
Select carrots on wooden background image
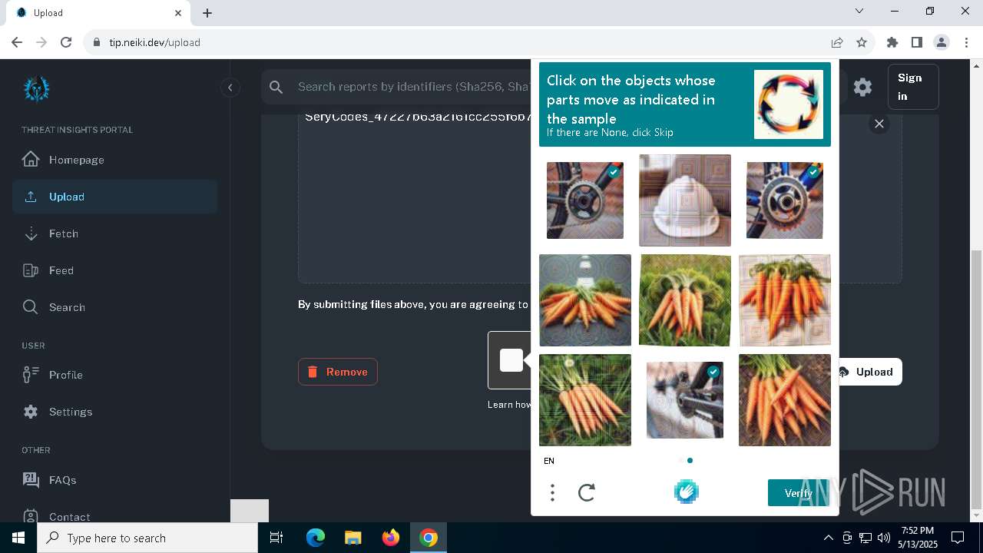coord(785,400)
